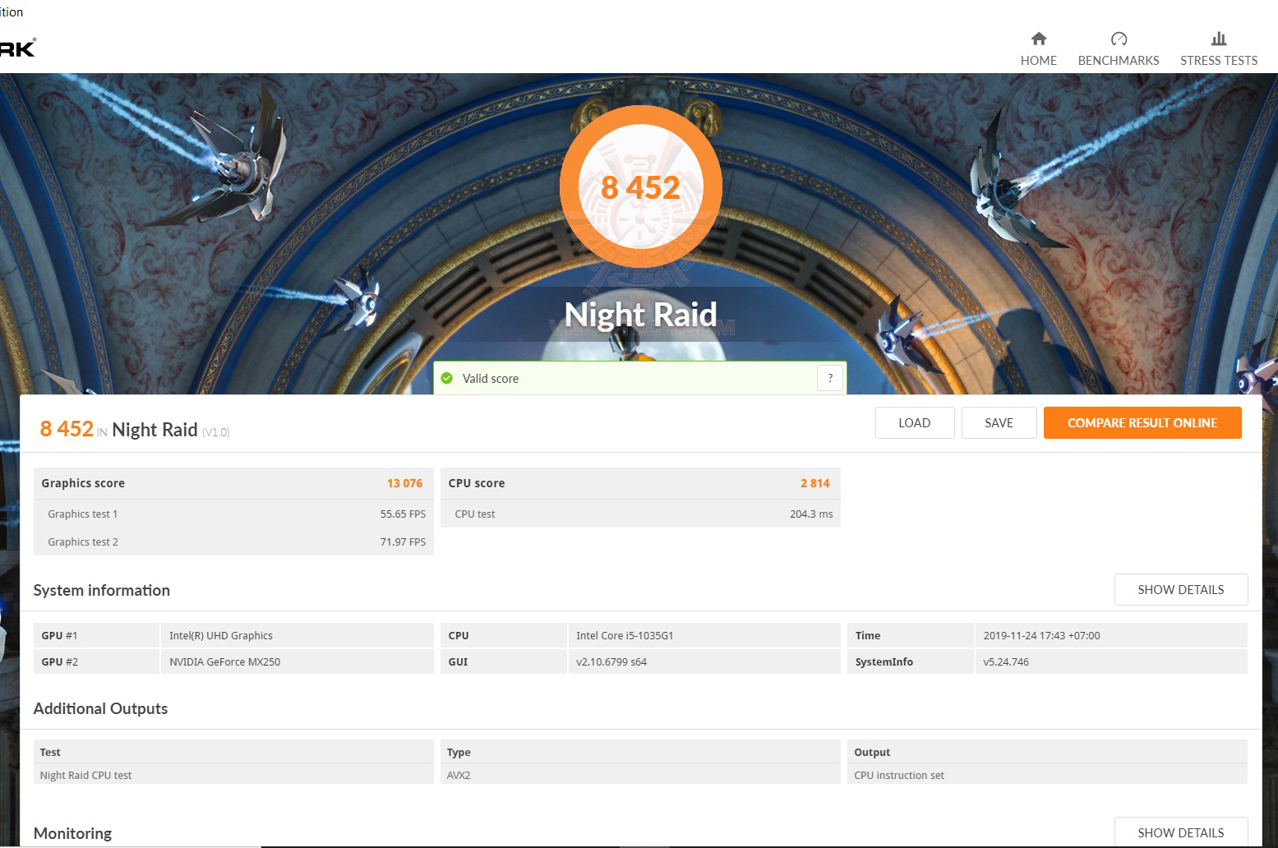Screen dimensions: 1278x848
Task: Click the timestamp 2019-11-24 17:43 +07:00
Action: pos(1041,635)
